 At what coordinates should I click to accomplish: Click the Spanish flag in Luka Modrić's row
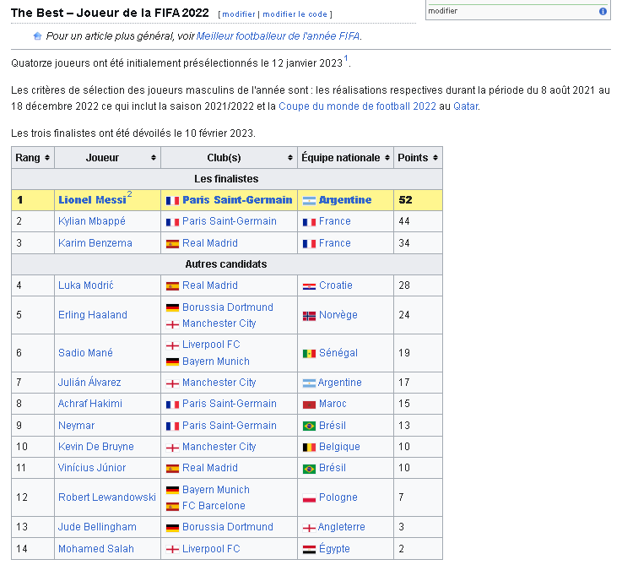(172, 285)
